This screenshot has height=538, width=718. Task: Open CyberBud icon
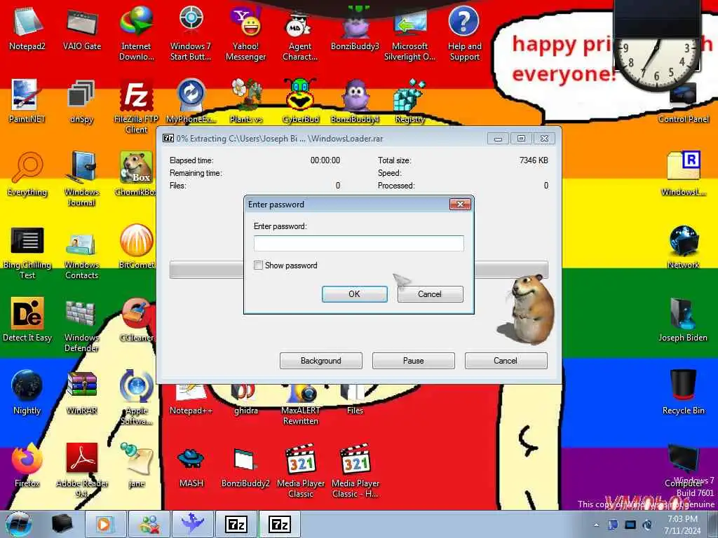[300, 102]
